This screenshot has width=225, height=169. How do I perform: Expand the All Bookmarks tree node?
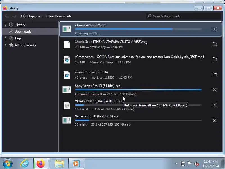click(6, 45)
